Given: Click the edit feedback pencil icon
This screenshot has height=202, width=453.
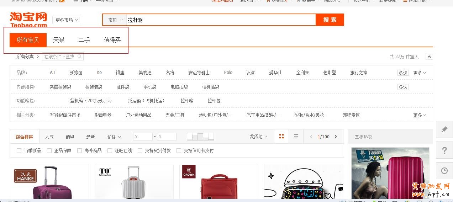Looking at the screenshot, I should pos(444,129).
